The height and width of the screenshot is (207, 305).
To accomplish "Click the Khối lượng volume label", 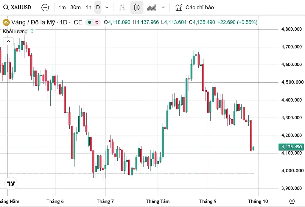I will click(15, 32).
